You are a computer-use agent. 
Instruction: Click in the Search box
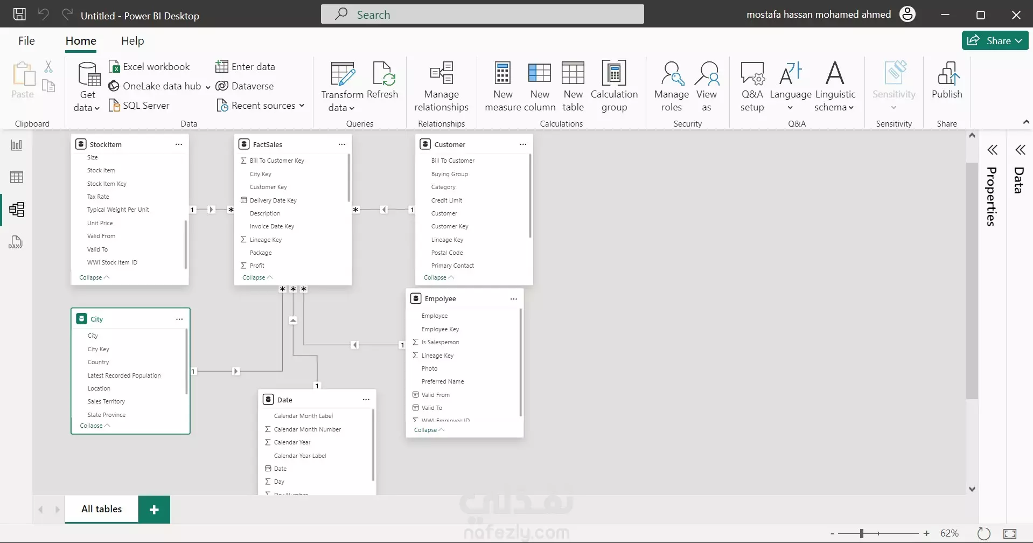pyautogui.click(x=483, y=14)
